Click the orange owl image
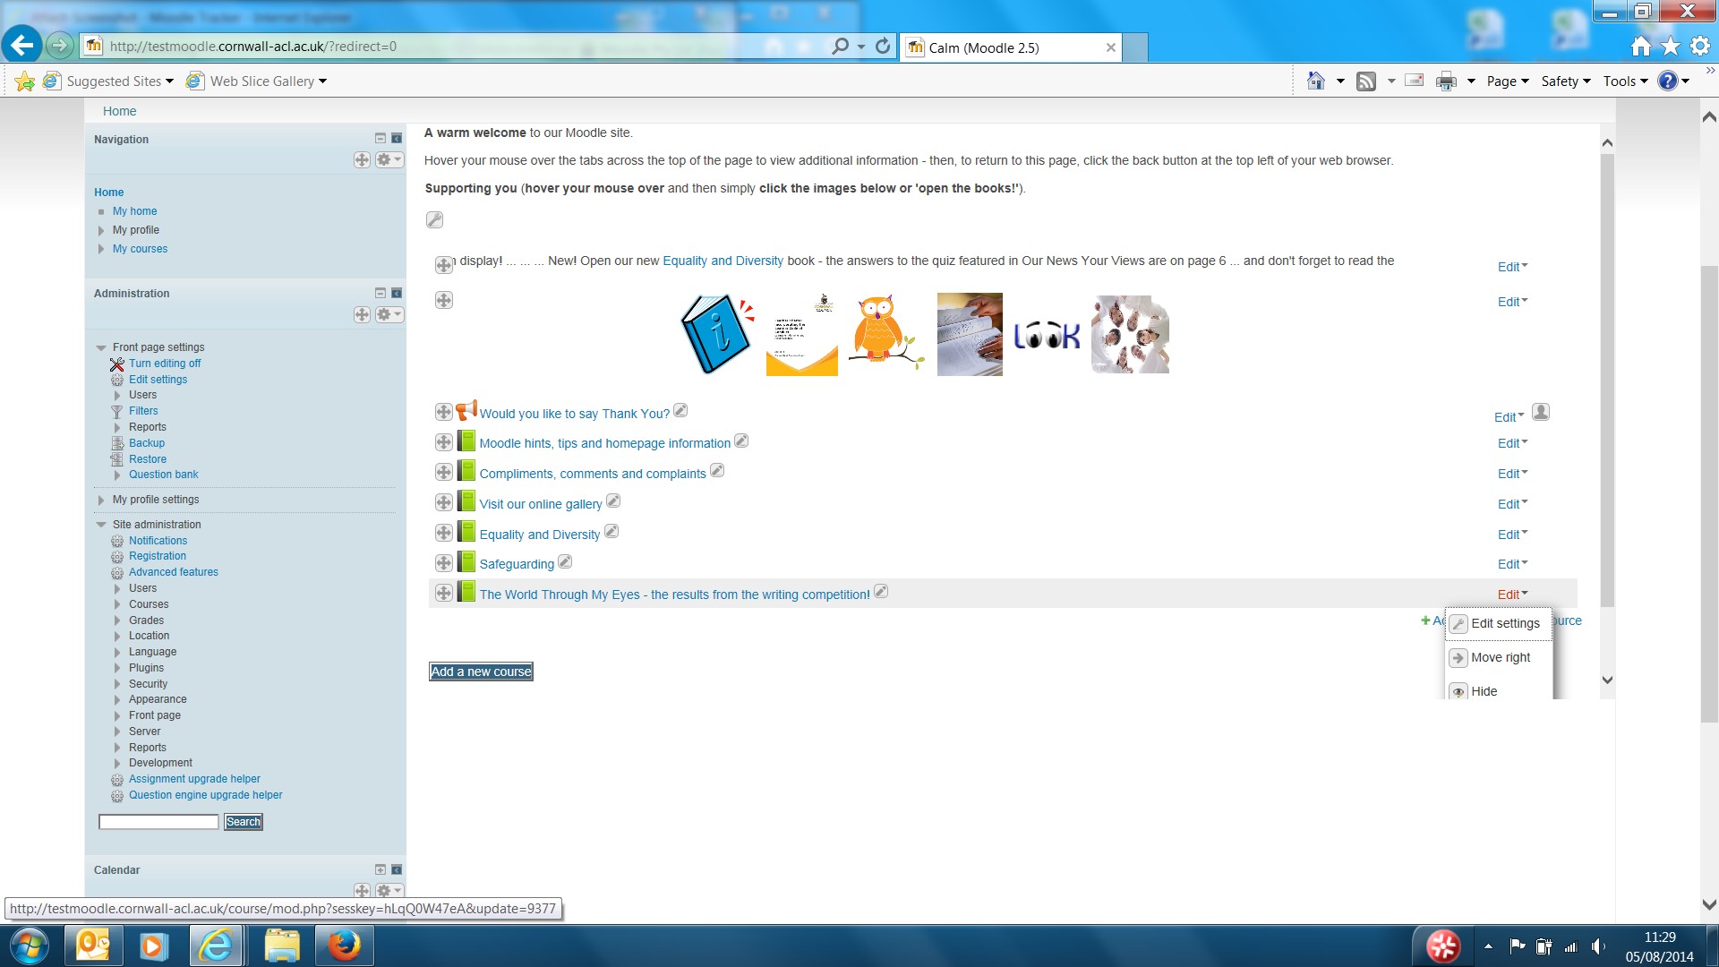 coord(885,331)
